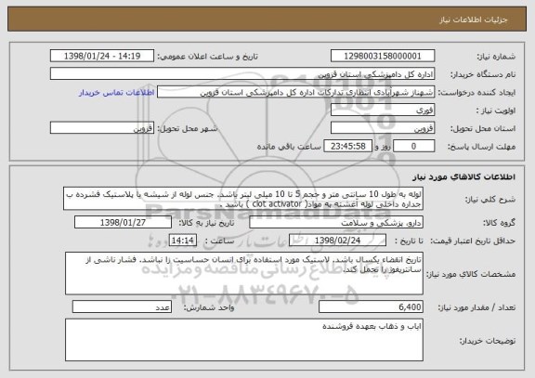This screenshot has width=535, height=378.
Task: Click the unit of measure field عدد
Action: point(122,307)
